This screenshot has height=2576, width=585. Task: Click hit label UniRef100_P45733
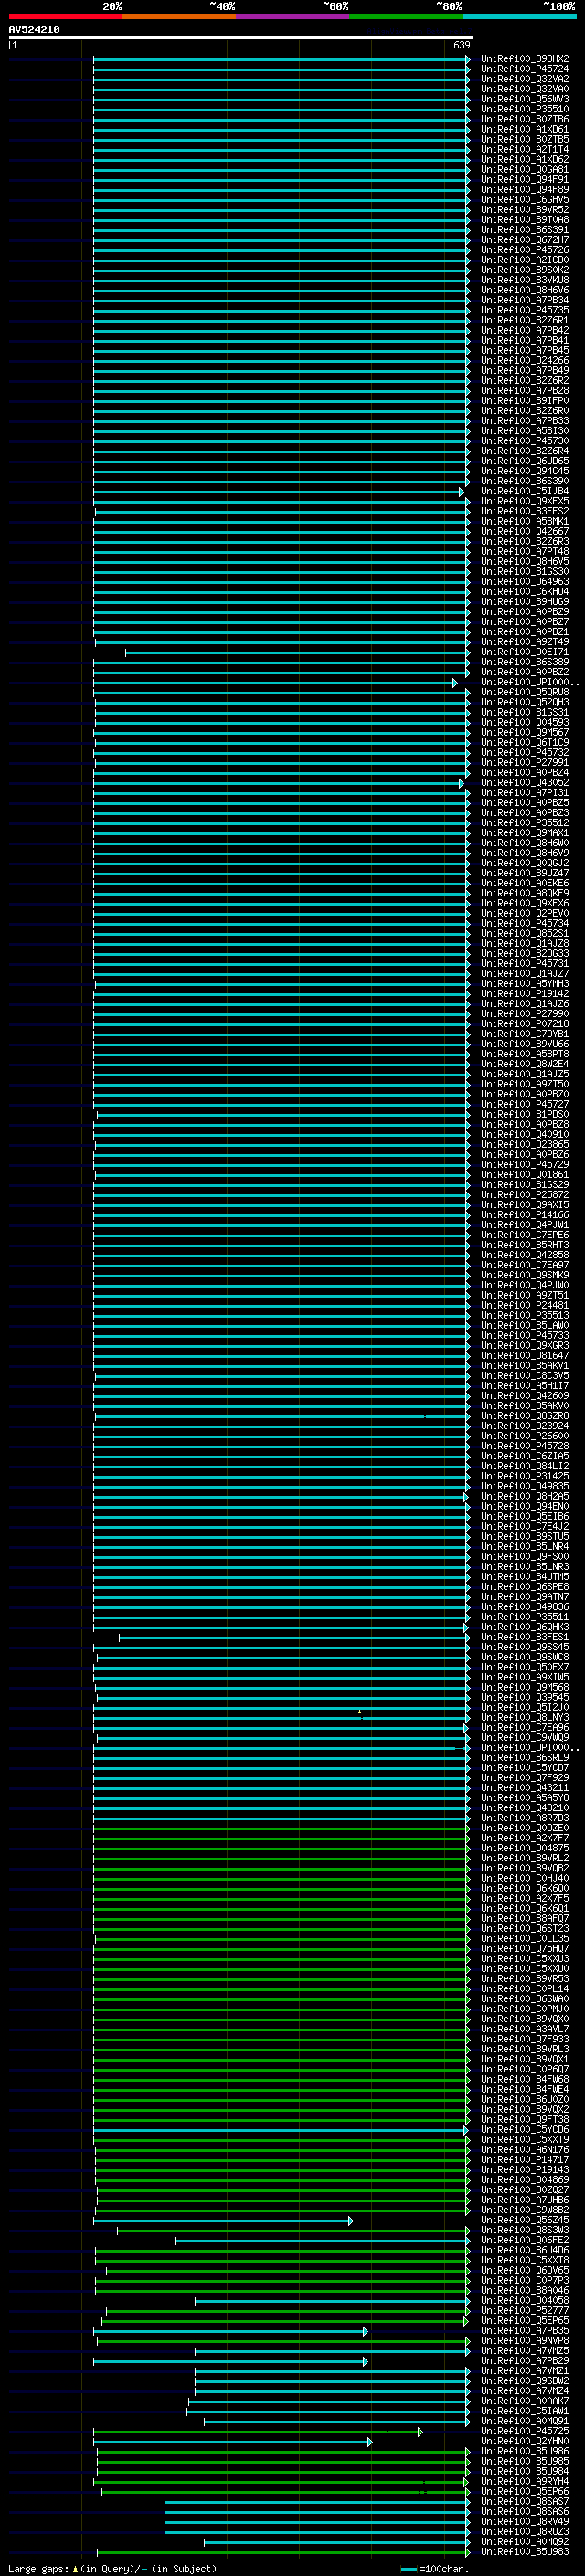click(524, 1336)
